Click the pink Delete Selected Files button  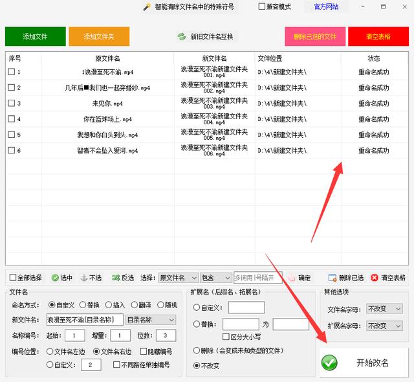pyautogui.click(x=315, y=36)
